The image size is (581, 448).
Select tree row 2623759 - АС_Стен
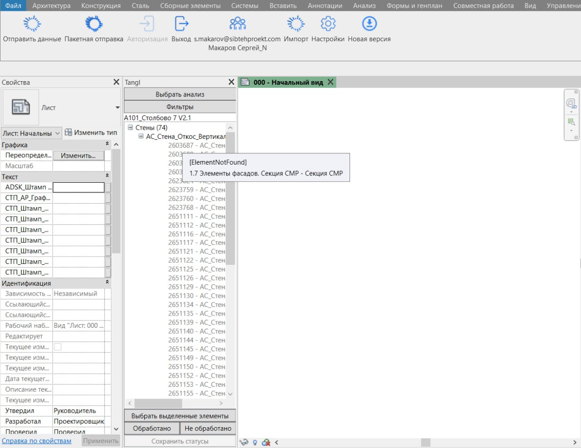coord(197,190)
